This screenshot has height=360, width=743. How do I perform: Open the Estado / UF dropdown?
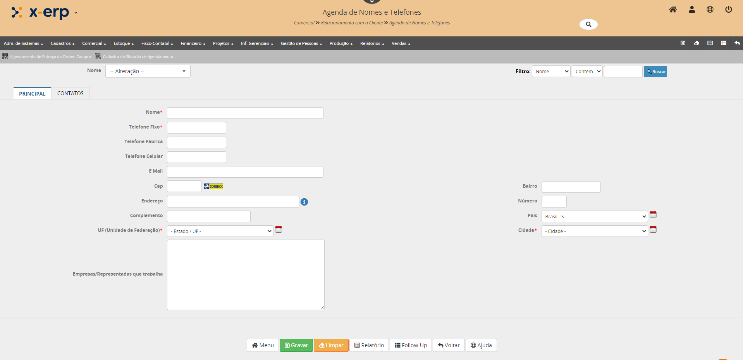click(220, 231)
